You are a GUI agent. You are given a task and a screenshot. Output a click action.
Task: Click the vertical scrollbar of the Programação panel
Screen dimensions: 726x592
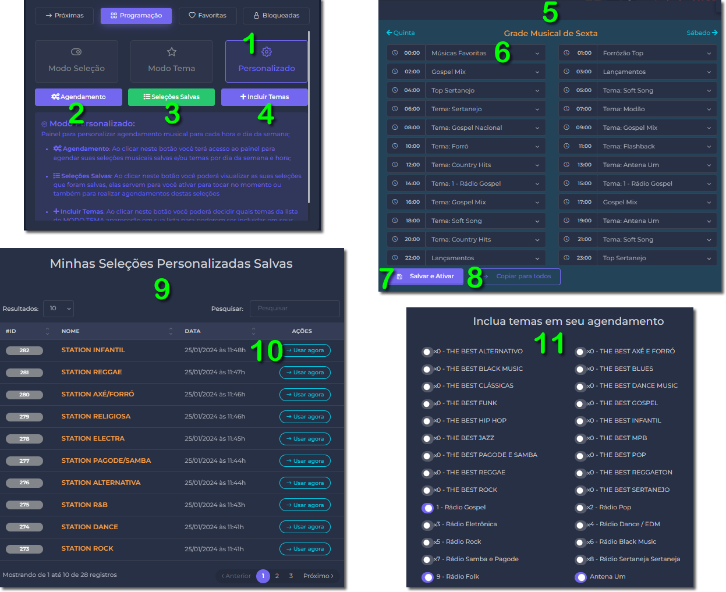pyautogui.click(x=309, y=116)
